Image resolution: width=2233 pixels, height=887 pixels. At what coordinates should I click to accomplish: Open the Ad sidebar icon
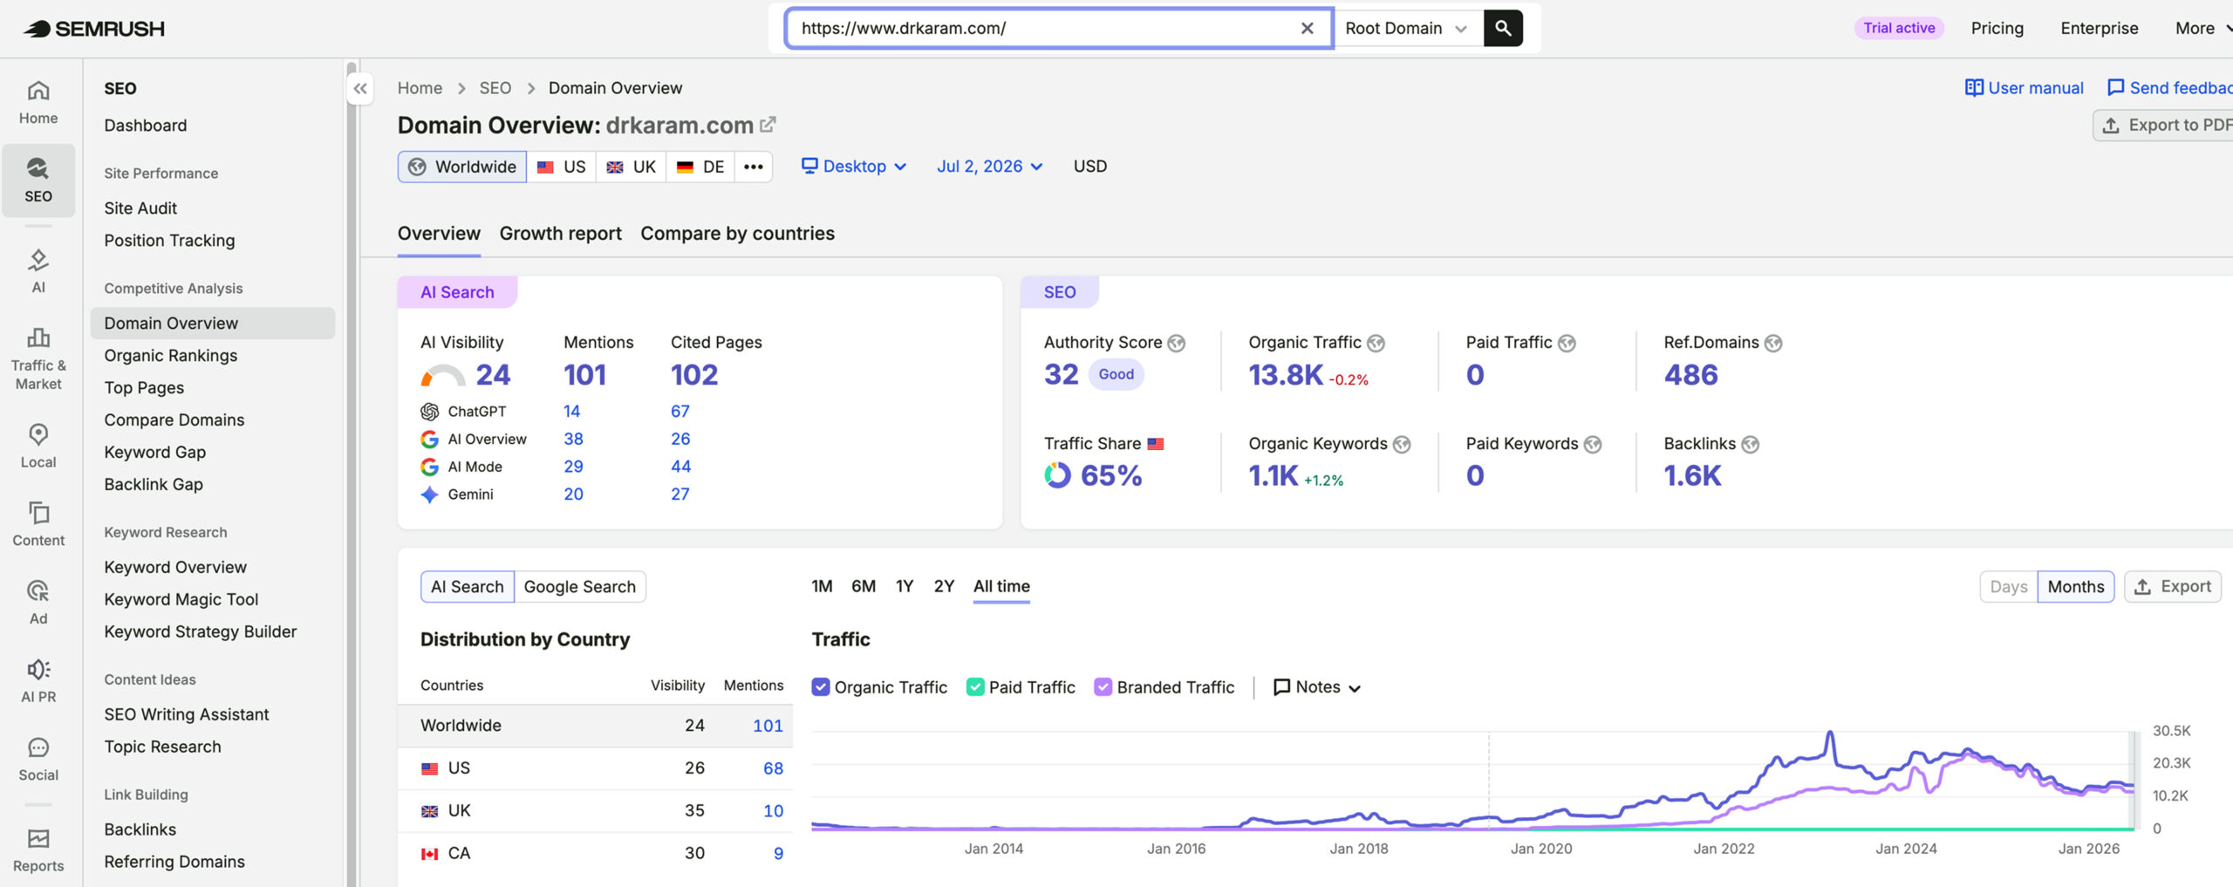[38, 602]
